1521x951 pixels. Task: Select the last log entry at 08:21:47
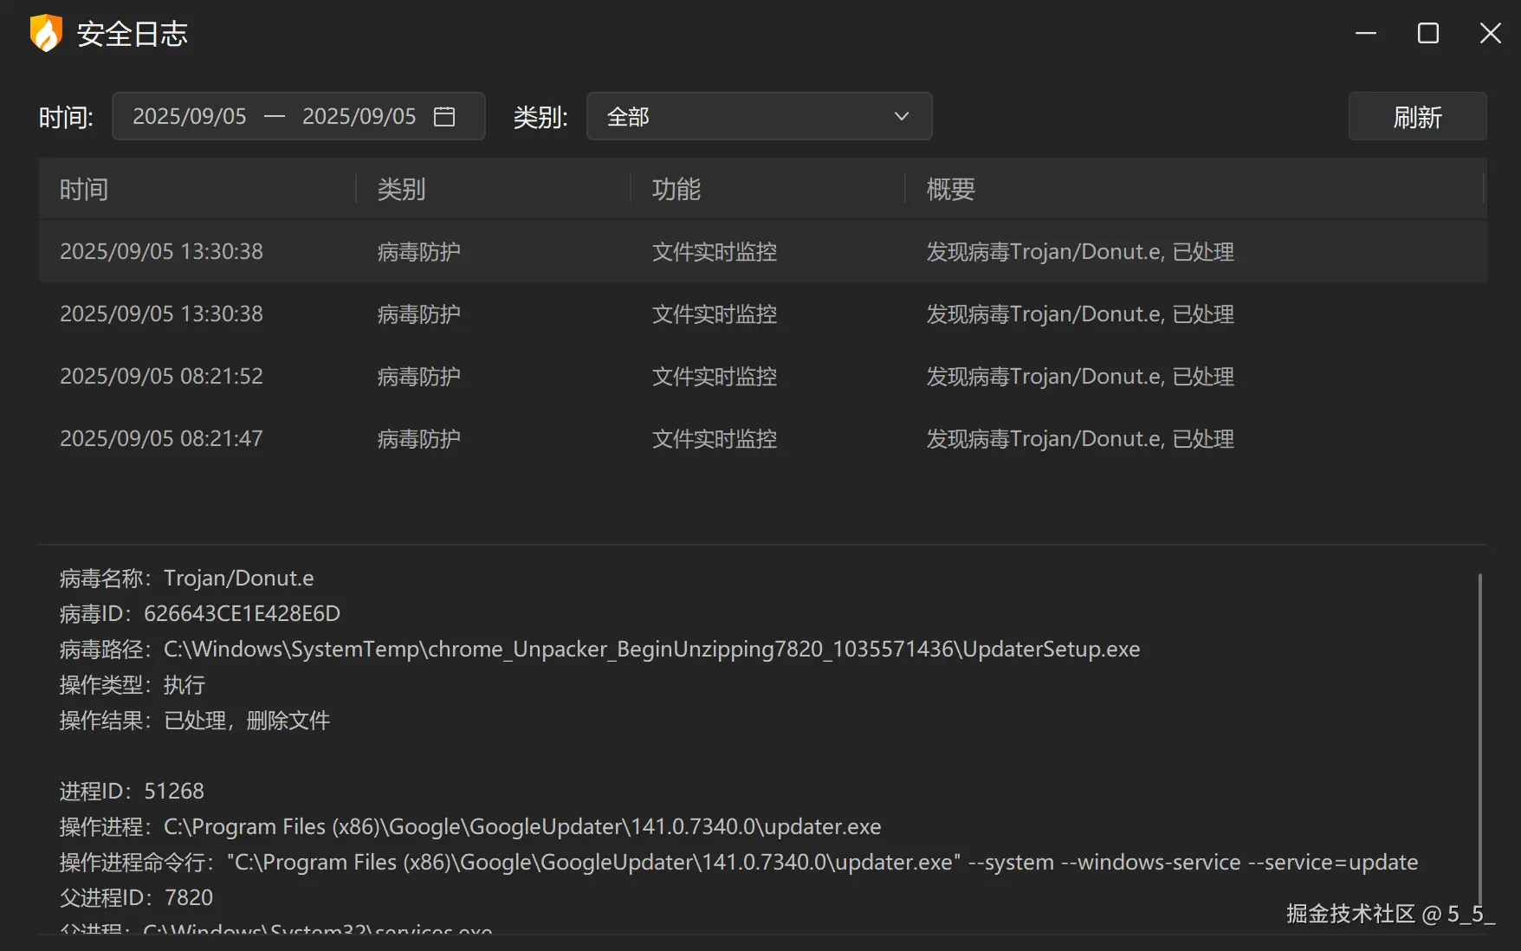[520, 438]
